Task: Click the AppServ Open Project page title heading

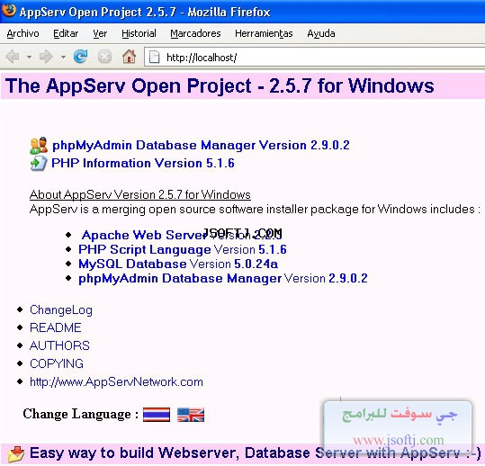Action: [x=220, y=85]
